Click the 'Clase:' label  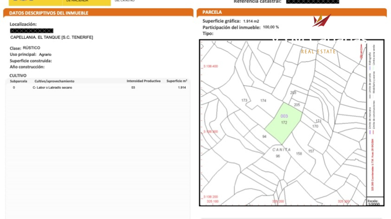pyautogui.click(x=15, y=48)
